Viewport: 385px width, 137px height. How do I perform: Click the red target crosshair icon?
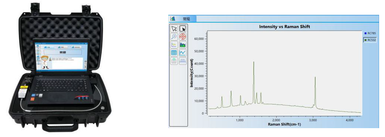click(x=183, y=37)
